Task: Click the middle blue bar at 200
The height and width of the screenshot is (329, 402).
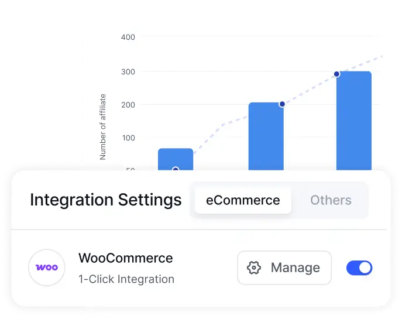Action: (266, 136)
